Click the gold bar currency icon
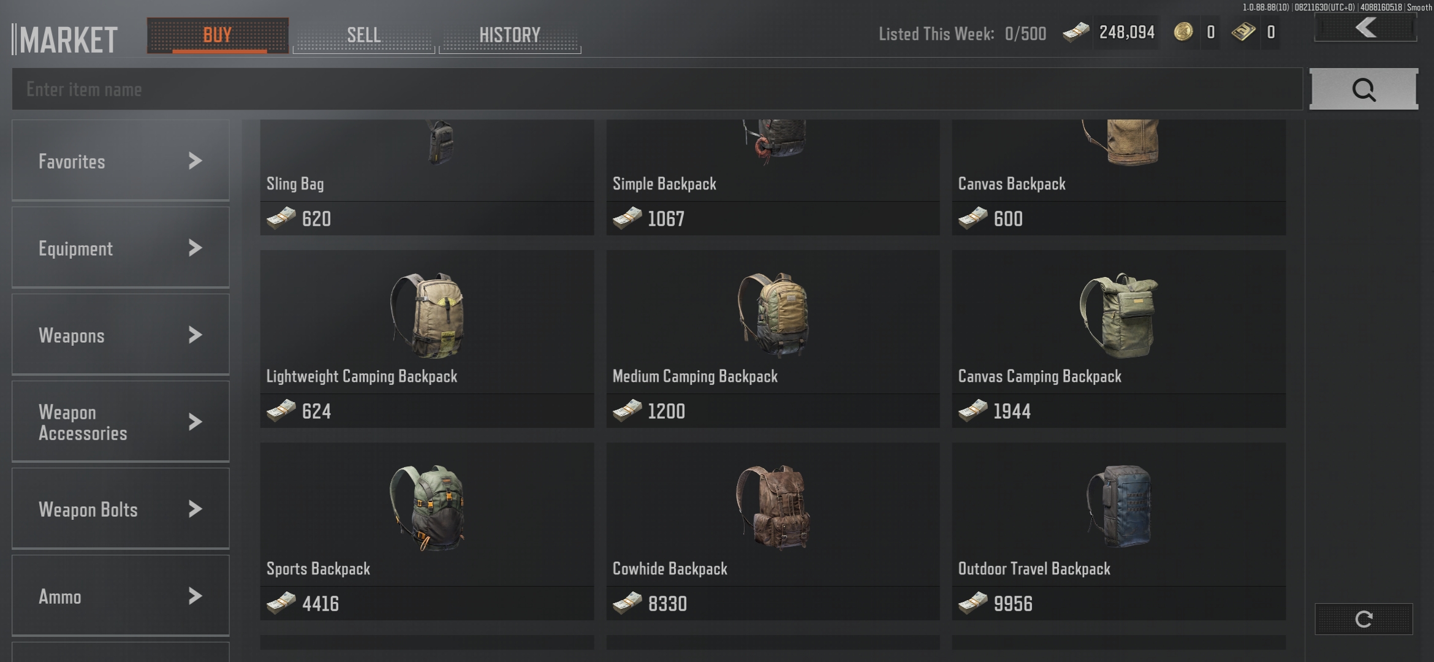Screen dimensions: 1434x662 pos(1243,32)
